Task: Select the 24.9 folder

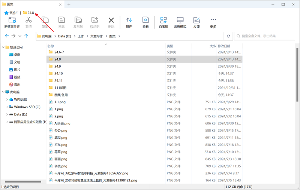Action: [x=144, y=66]
